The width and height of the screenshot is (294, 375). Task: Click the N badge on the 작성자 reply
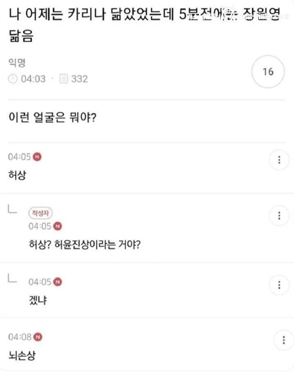click(58, 226)
